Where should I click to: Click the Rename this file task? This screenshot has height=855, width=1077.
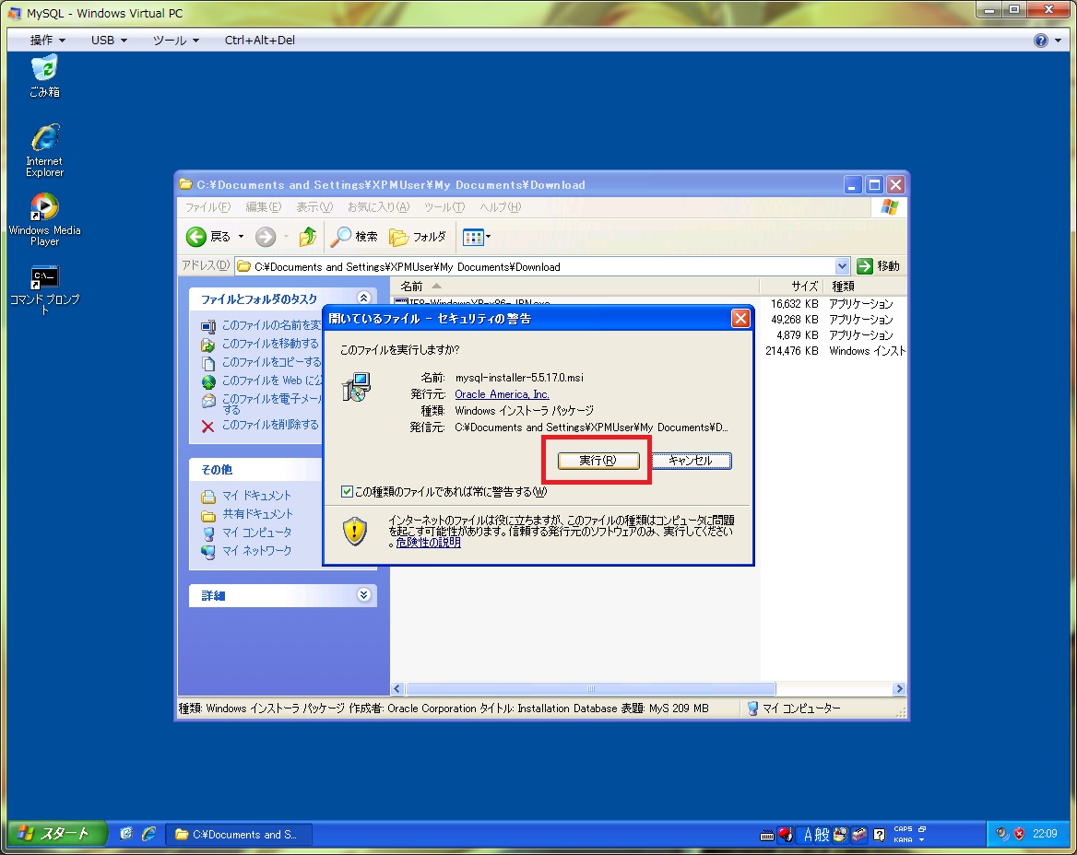pos(262,325)
